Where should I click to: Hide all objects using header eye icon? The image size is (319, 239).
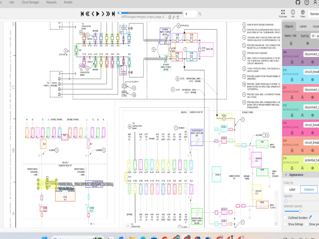[308, 43]
